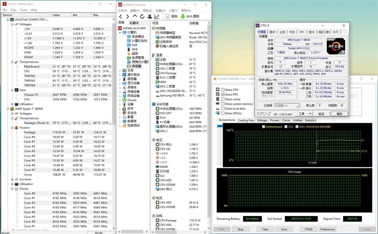Enable the Stress local disks checkbox

click(223, 109)
